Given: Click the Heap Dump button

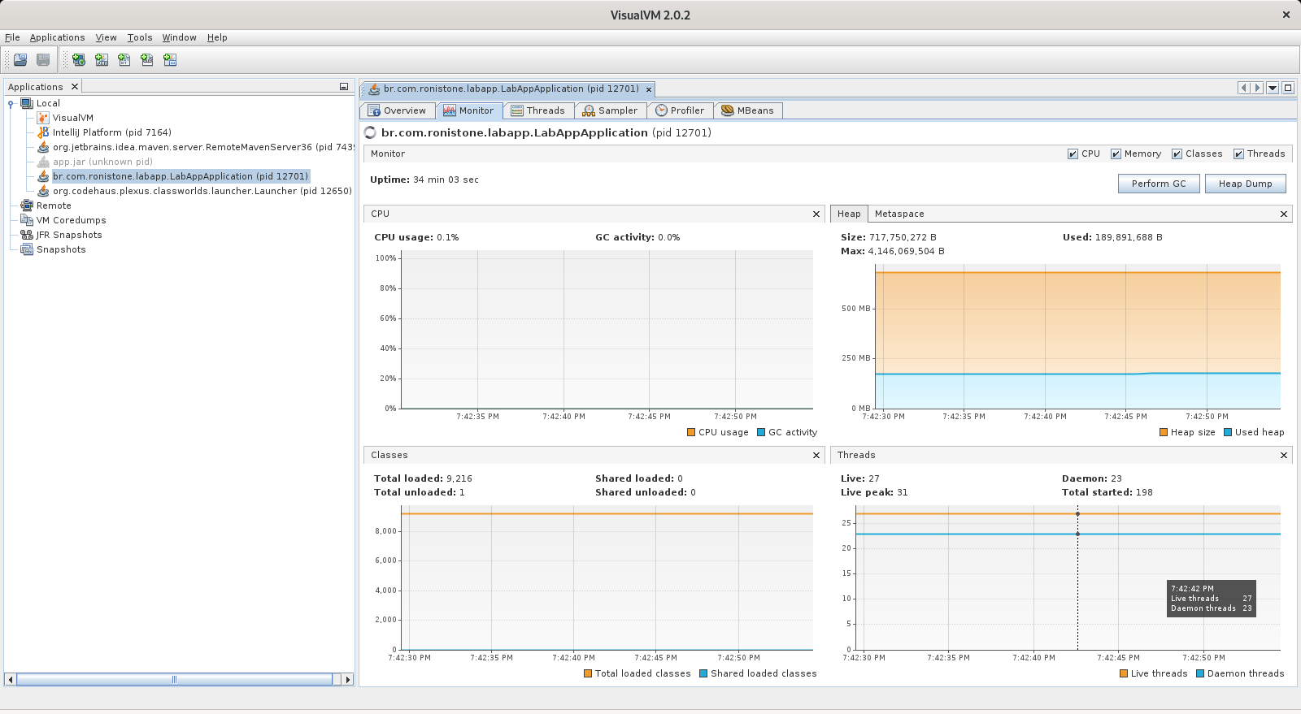Looking at the screenshot, I should 1245,184.
